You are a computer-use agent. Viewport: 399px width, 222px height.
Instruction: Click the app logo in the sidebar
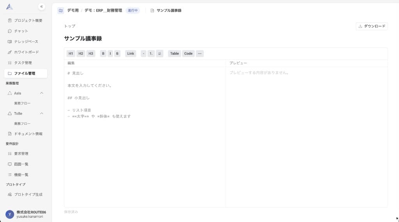click(x=9, y=7)
